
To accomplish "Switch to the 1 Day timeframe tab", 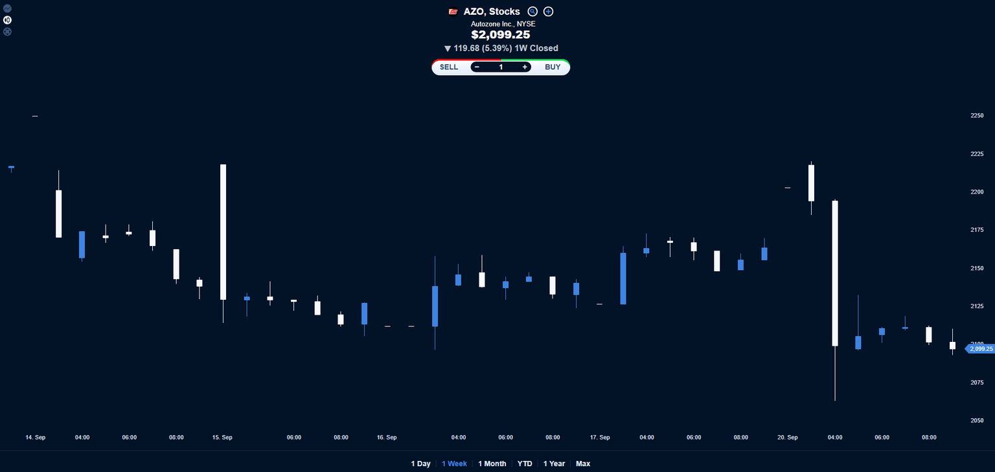I will (421, 464).
